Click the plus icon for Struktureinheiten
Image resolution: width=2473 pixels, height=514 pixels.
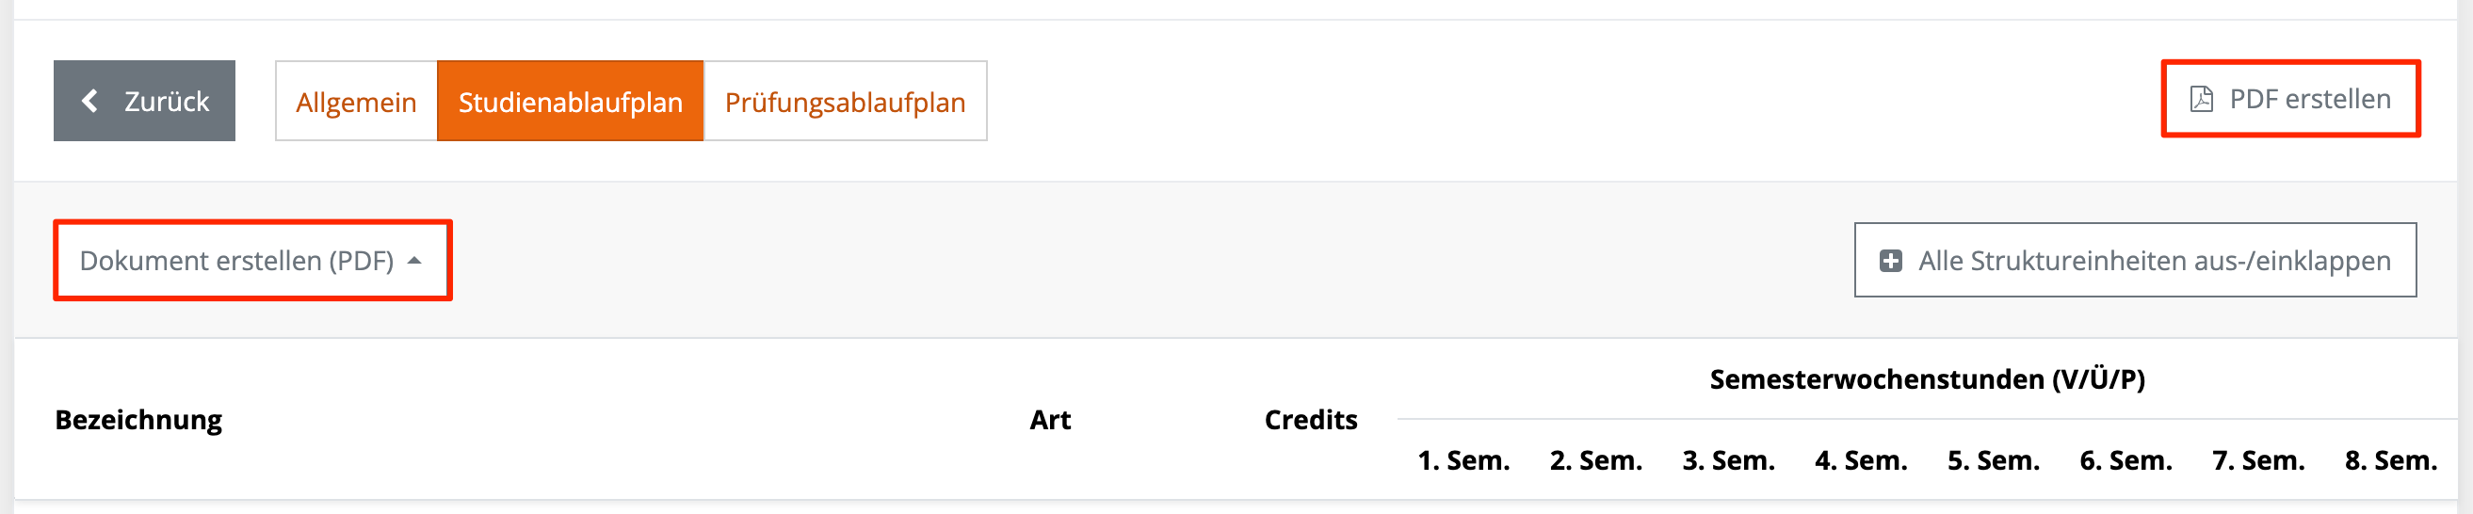(1890, 261)
